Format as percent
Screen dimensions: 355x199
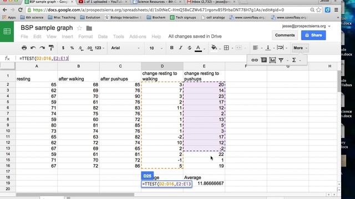tap(72, 48)
